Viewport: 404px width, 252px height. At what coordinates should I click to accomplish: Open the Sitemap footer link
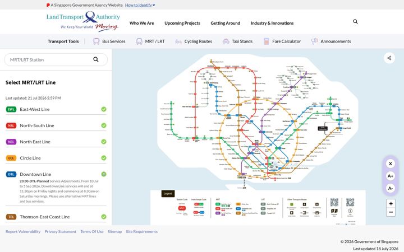coord(114,231)
